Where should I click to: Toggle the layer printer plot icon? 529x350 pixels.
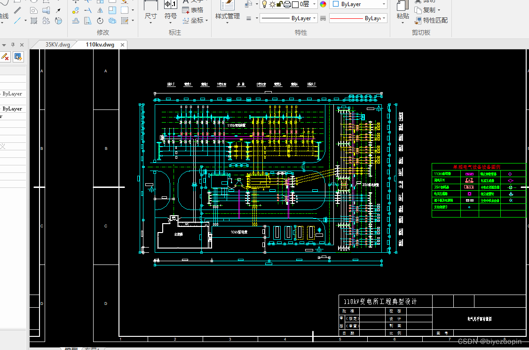[x=287, y=4]
